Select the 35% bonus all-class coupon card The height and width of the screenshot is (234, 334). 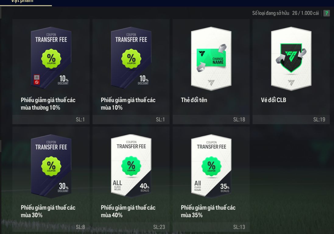[x=211, y=166]
